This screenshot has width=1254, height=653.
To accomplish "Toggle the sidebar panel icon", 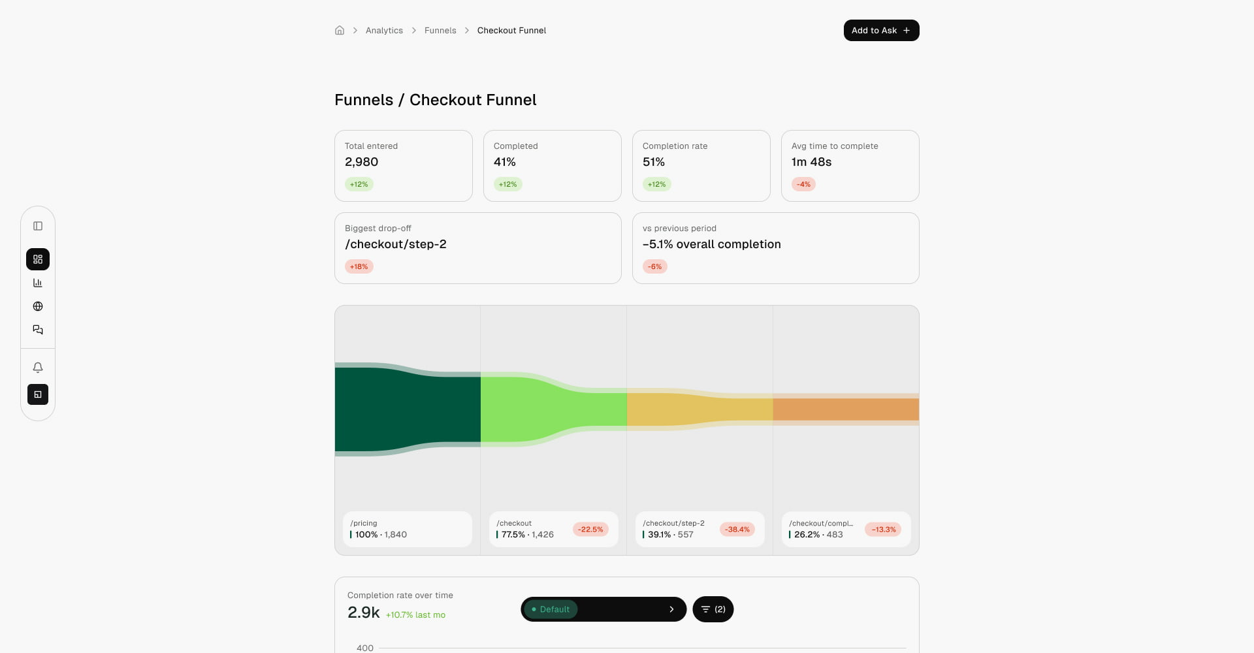I will coord(38,226).
